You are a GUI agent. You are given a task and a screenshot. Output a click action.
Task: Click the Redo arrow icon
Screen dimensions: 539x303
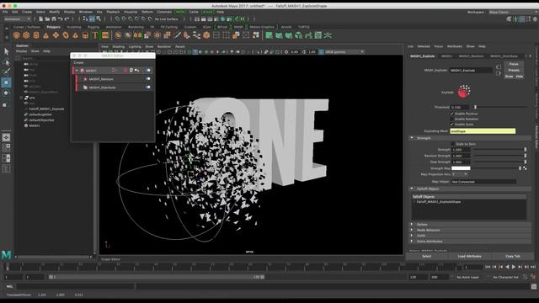[67, 19]
